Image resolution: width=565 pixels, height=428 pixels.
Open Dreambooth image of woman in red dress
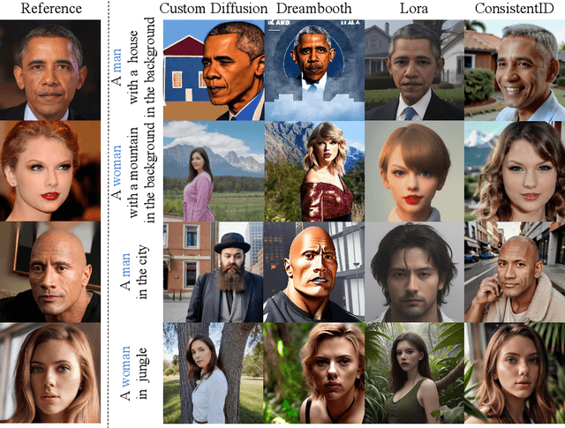point(313,171)
